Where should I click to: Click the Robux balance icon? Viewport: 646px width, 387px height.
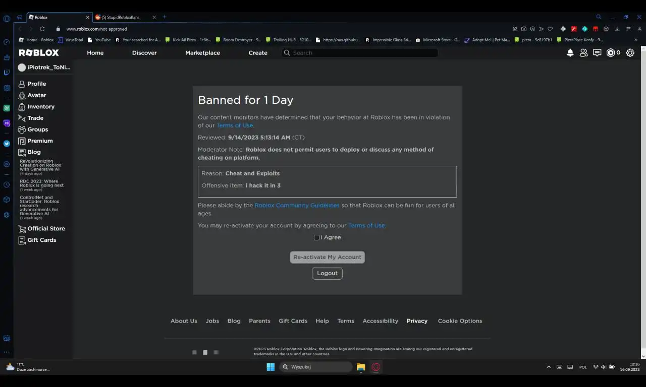tap(611, 52)
